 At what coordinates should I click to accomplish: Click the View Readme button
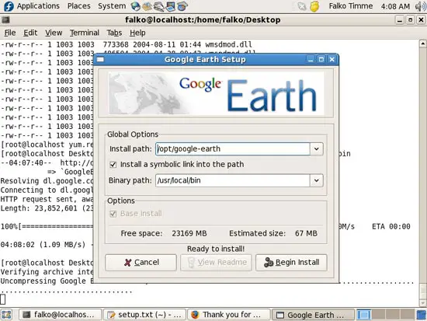tap(216, 263)
